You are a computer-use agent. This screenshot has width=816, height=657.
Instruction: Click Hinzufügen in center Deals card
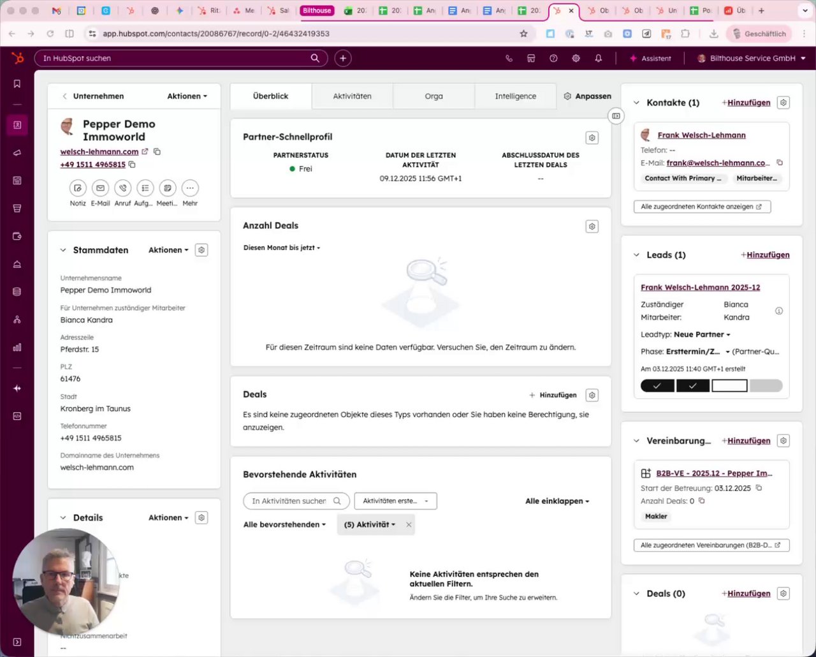(553, 395)
